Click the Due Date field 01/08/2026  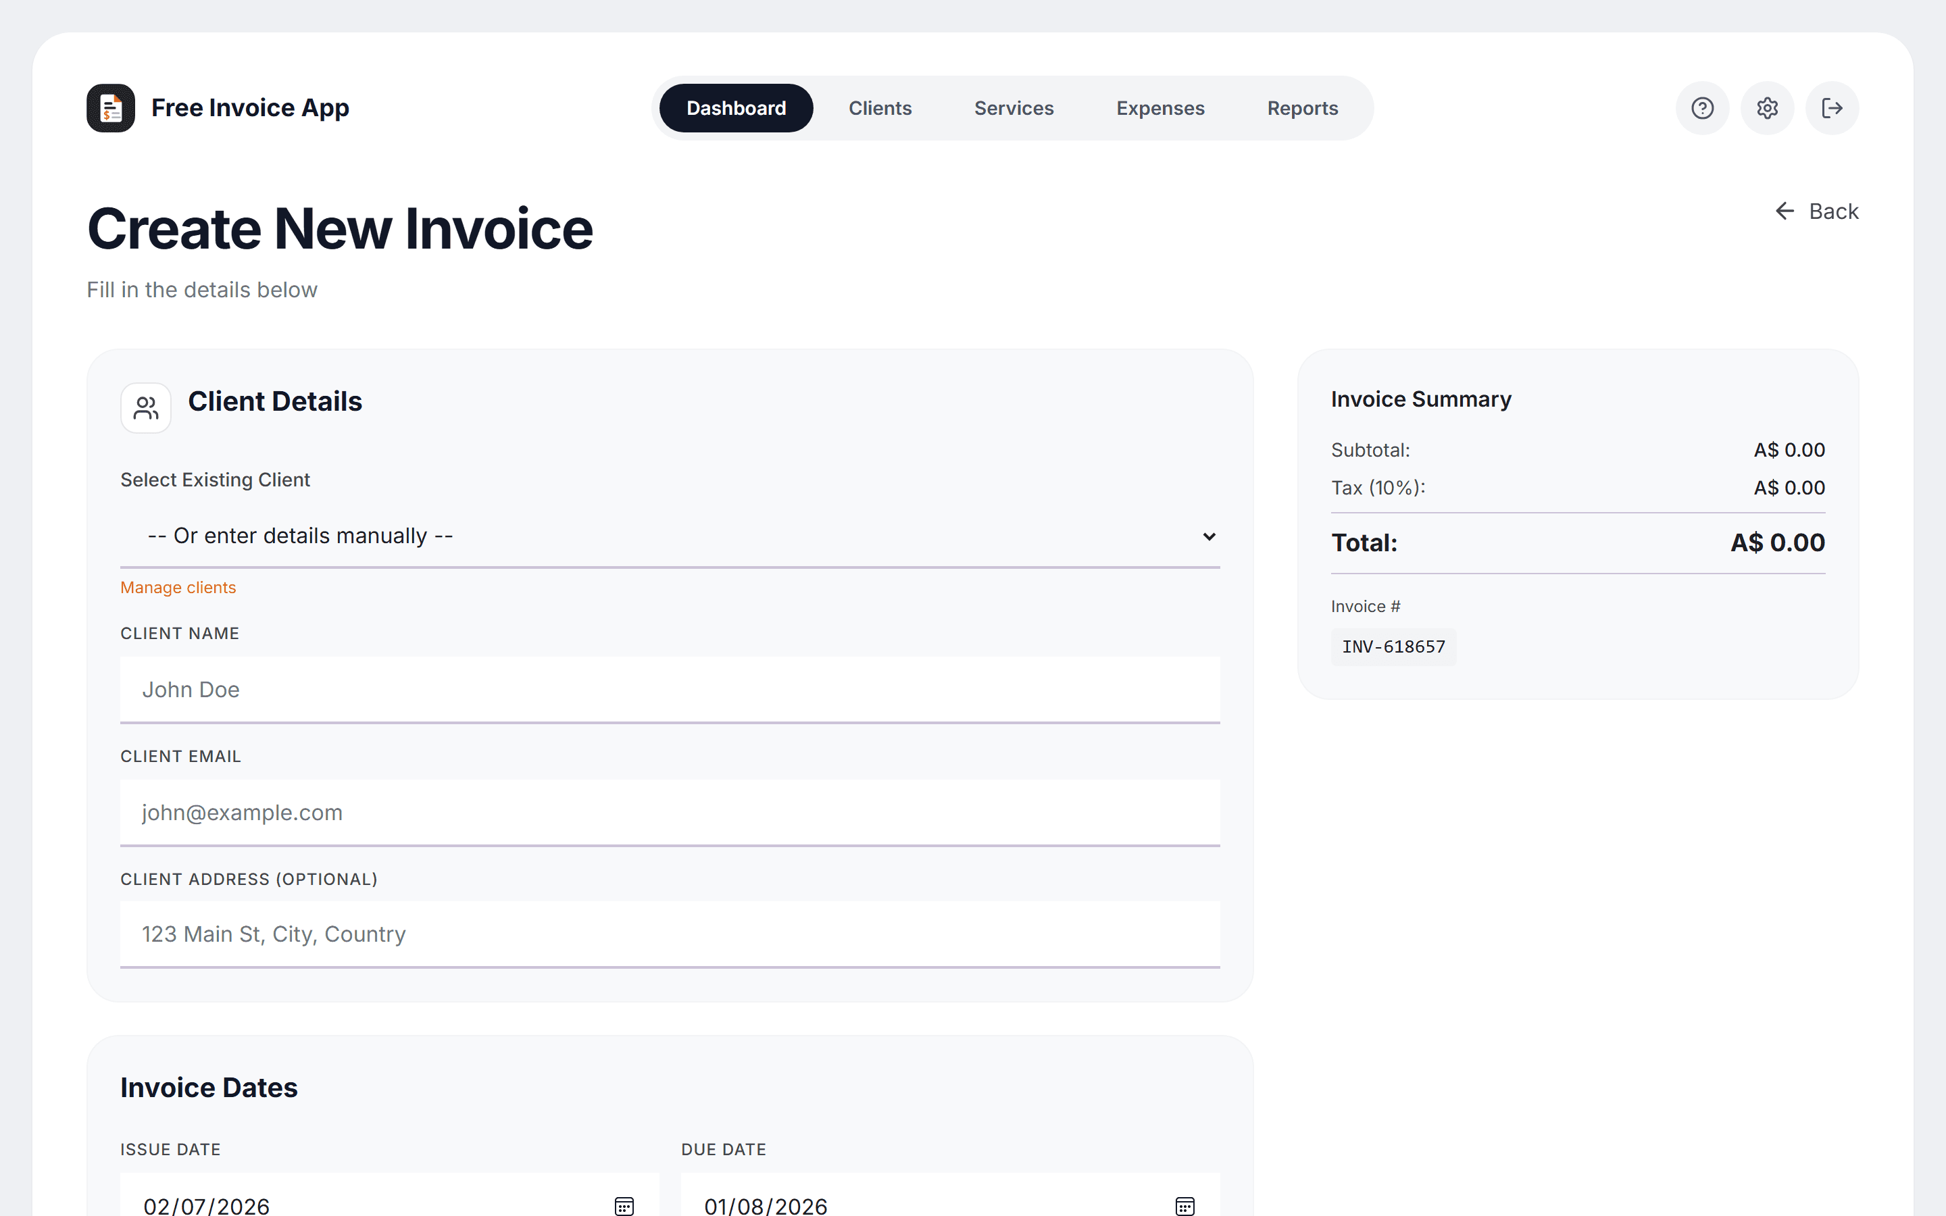point(949,1195)
